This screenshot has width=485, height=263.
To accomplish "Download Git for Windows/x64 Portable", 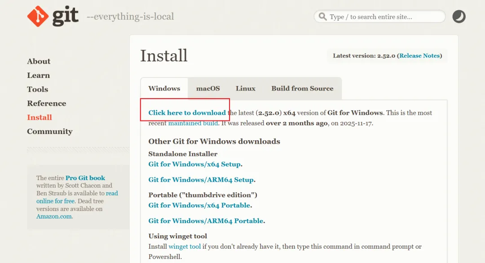I will coord(199,205).
